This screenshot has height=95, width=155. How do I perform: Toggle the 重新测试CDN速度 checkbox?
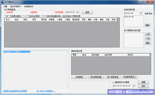[x=113, y=82]
